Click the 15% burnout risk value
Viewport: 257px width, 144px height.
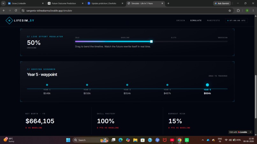175,121
